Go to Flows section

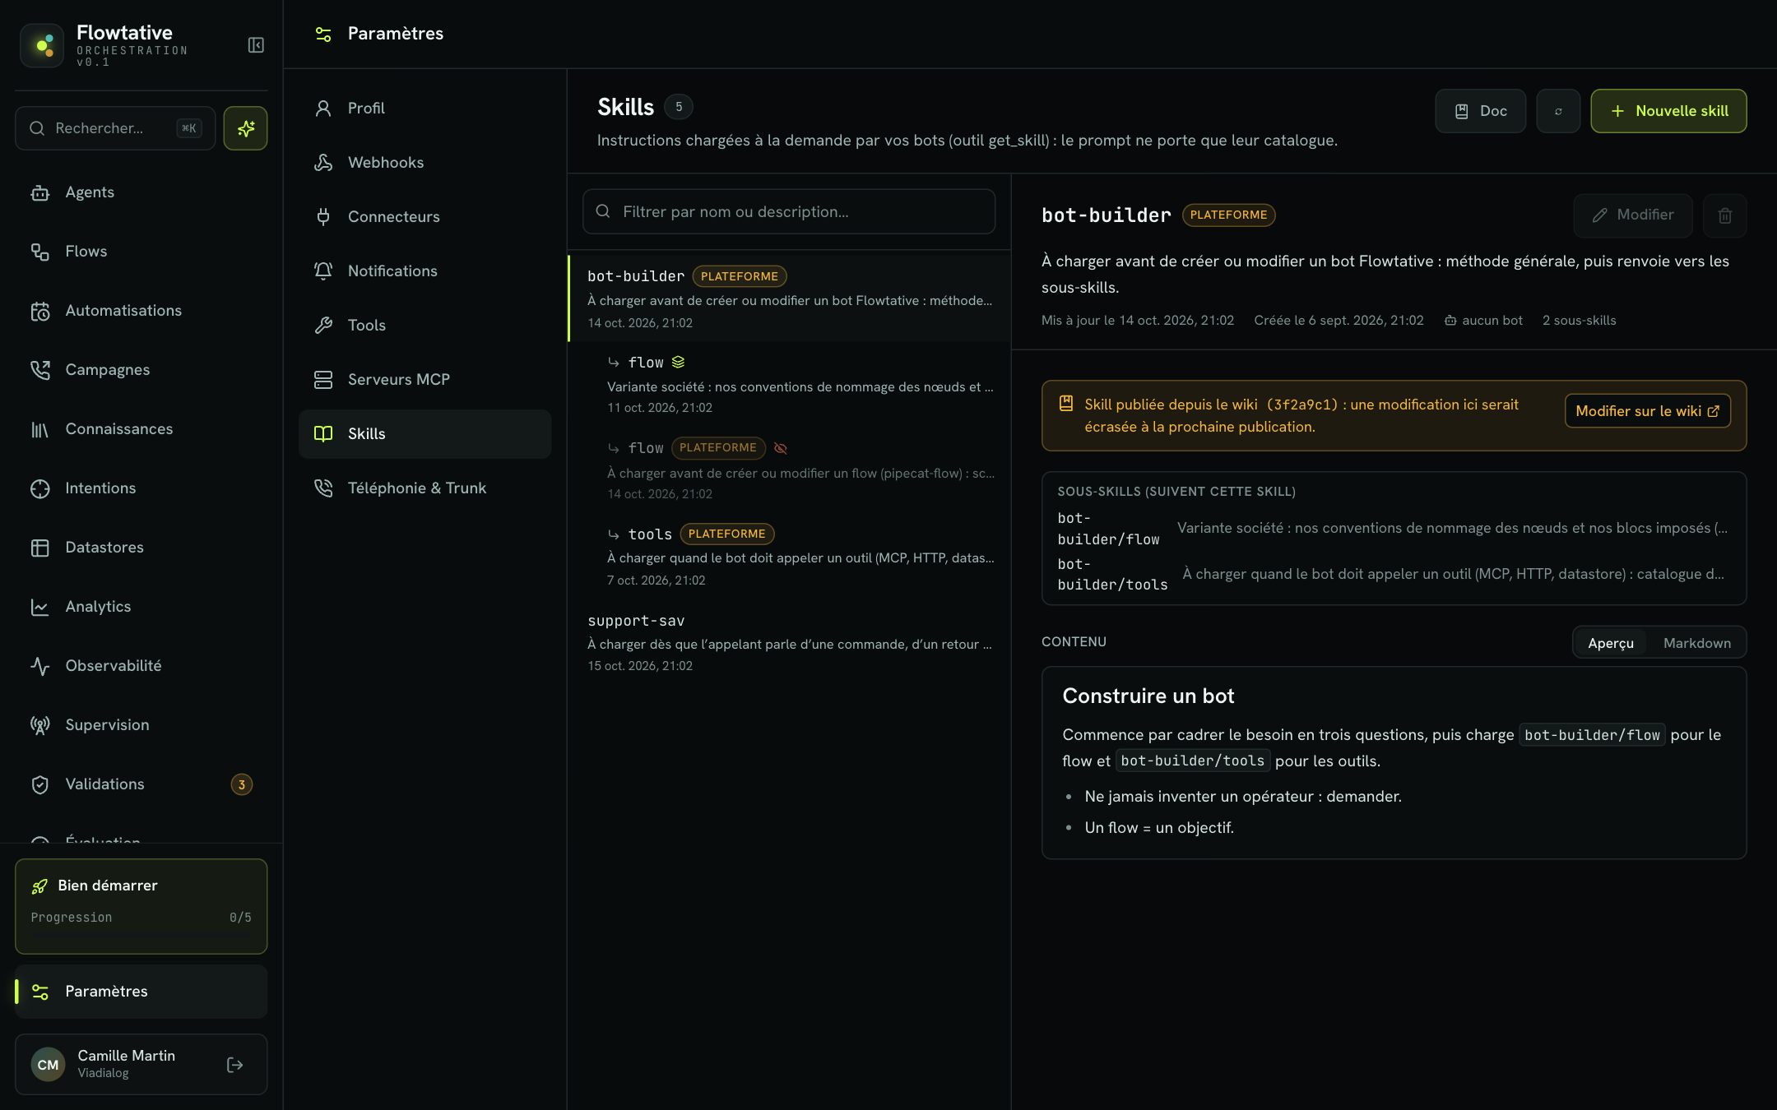click(x=142, y=252)
